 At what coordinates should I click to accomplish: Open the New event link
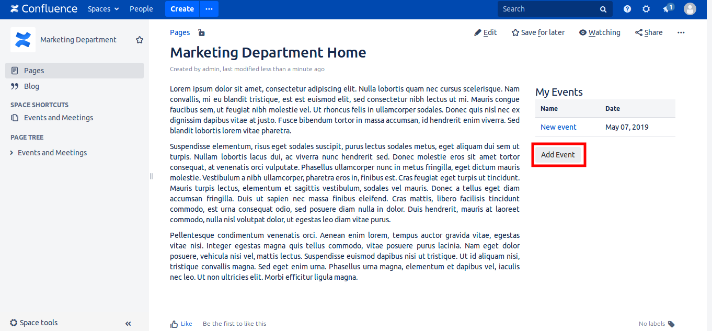(558, 127)
